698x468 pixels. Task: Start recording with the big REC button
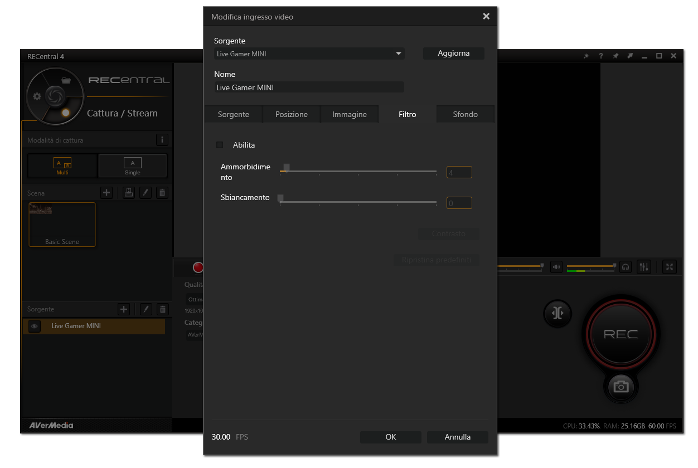(x=621, y=335)
